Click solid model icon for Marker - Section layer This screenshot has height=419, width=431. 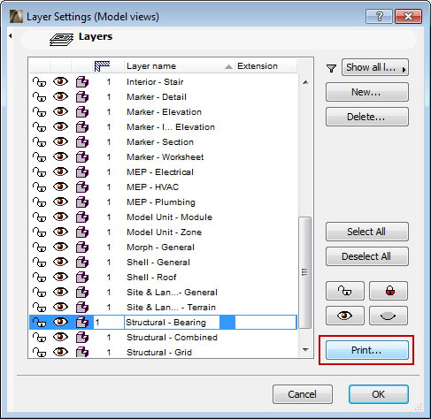tap(82, 142)
